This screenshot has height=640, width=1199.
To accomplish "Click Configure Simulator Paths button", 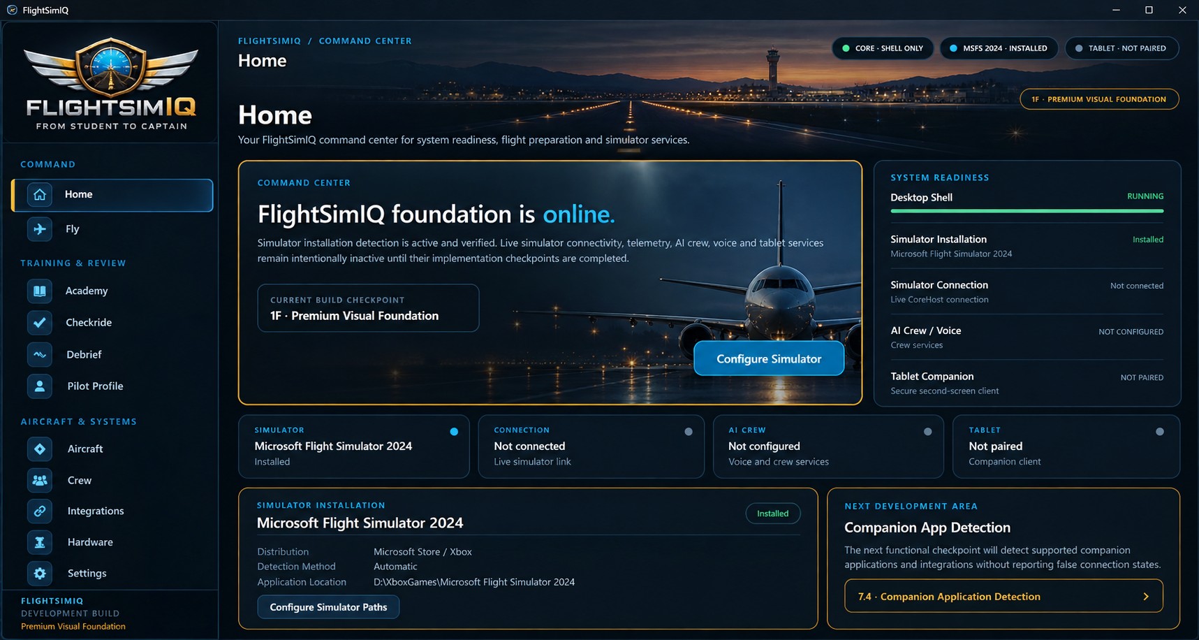I will pos(328,607).
